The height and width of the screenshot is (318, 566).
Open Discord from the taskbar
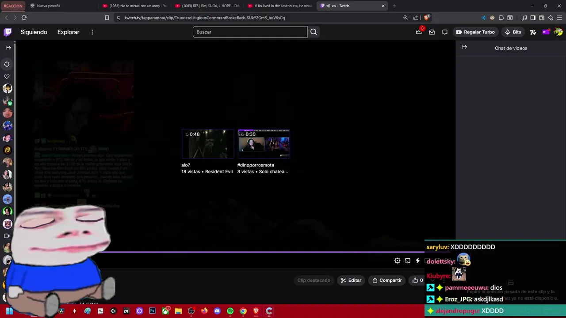(217, 311)
